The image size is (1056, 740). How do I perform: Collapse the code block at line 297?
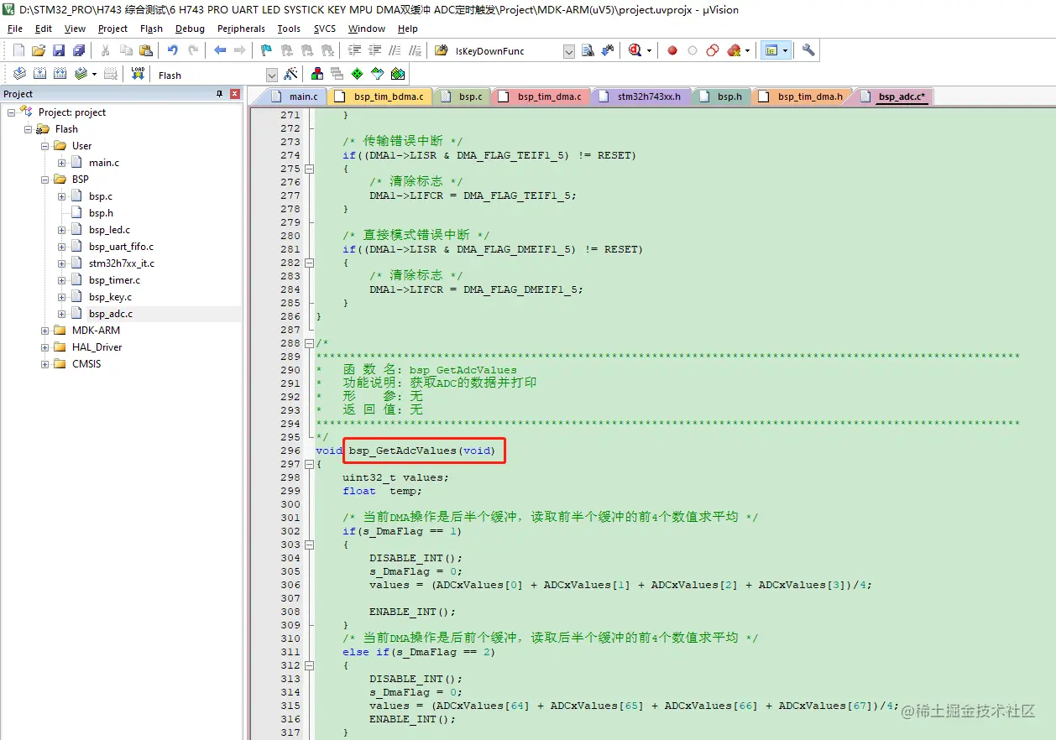click(x=309, y=464)
